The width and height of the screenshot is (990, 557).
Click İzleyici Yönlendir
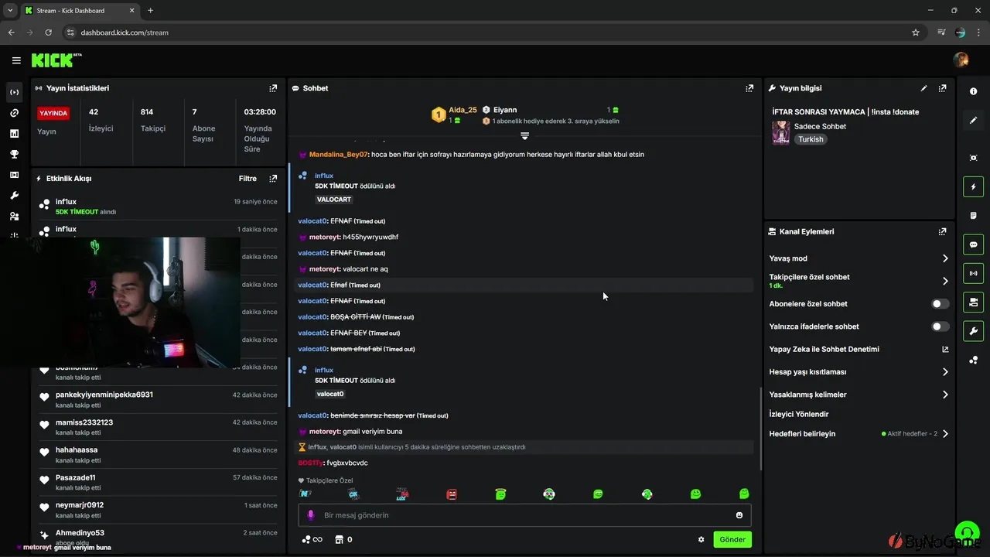(x=799, y=414)
